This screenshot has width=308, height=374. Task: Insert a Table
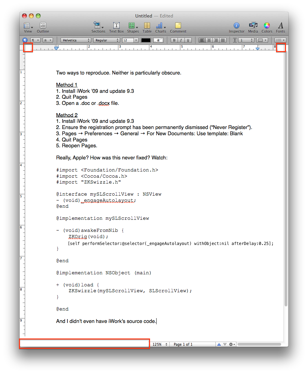pos(147,28)
